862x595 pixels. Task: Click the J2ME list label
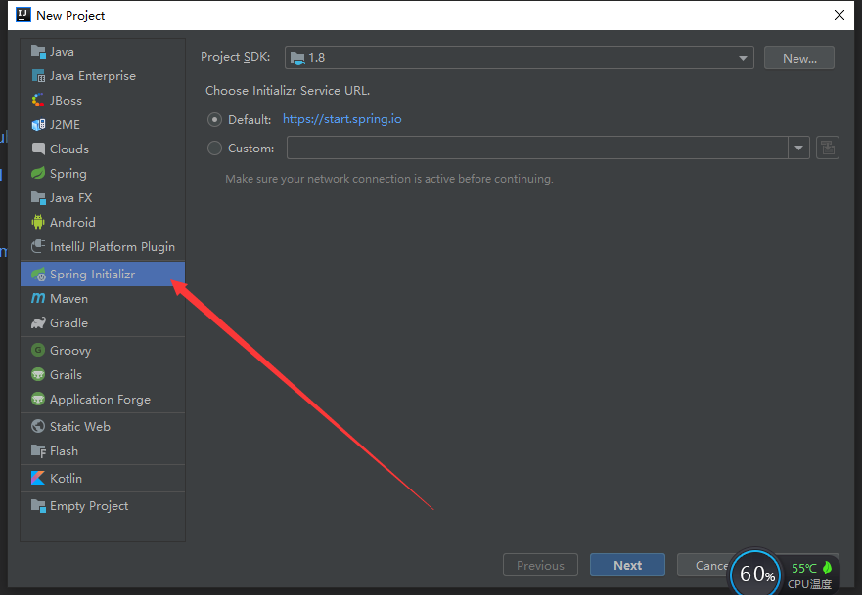(x=65, y=125)
